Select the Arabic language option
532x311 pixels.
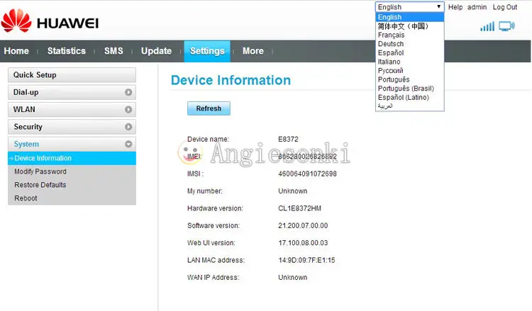(x=409, y=106)
